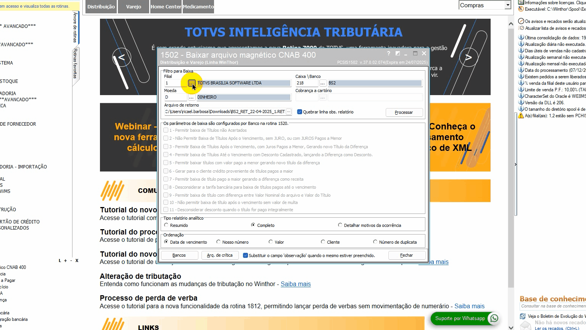Screen dimensions: 586x330
Task: Click info icon beside Atualização diária não executada
Action: pyautogui.click(x=521, y=44)
